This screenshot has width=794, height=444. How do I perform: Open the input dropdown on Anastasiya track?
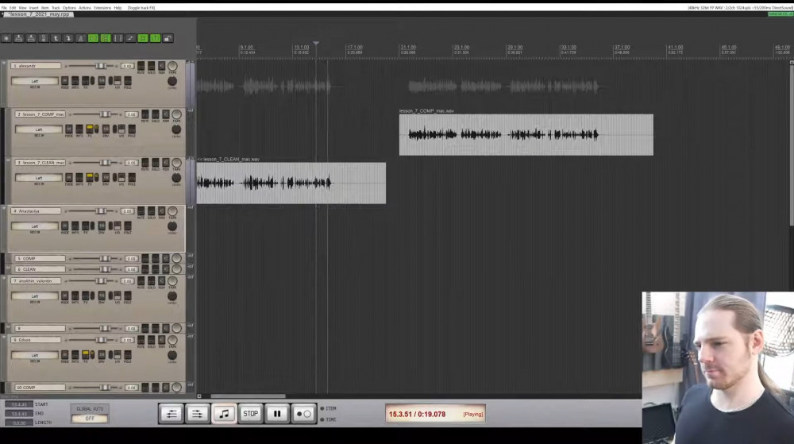pos(36,226)
